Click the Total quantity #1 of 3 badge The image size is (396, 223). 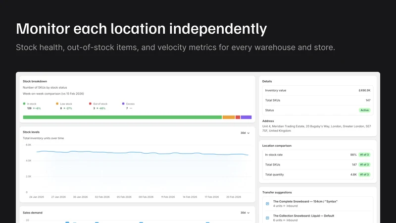click(364, 174)
